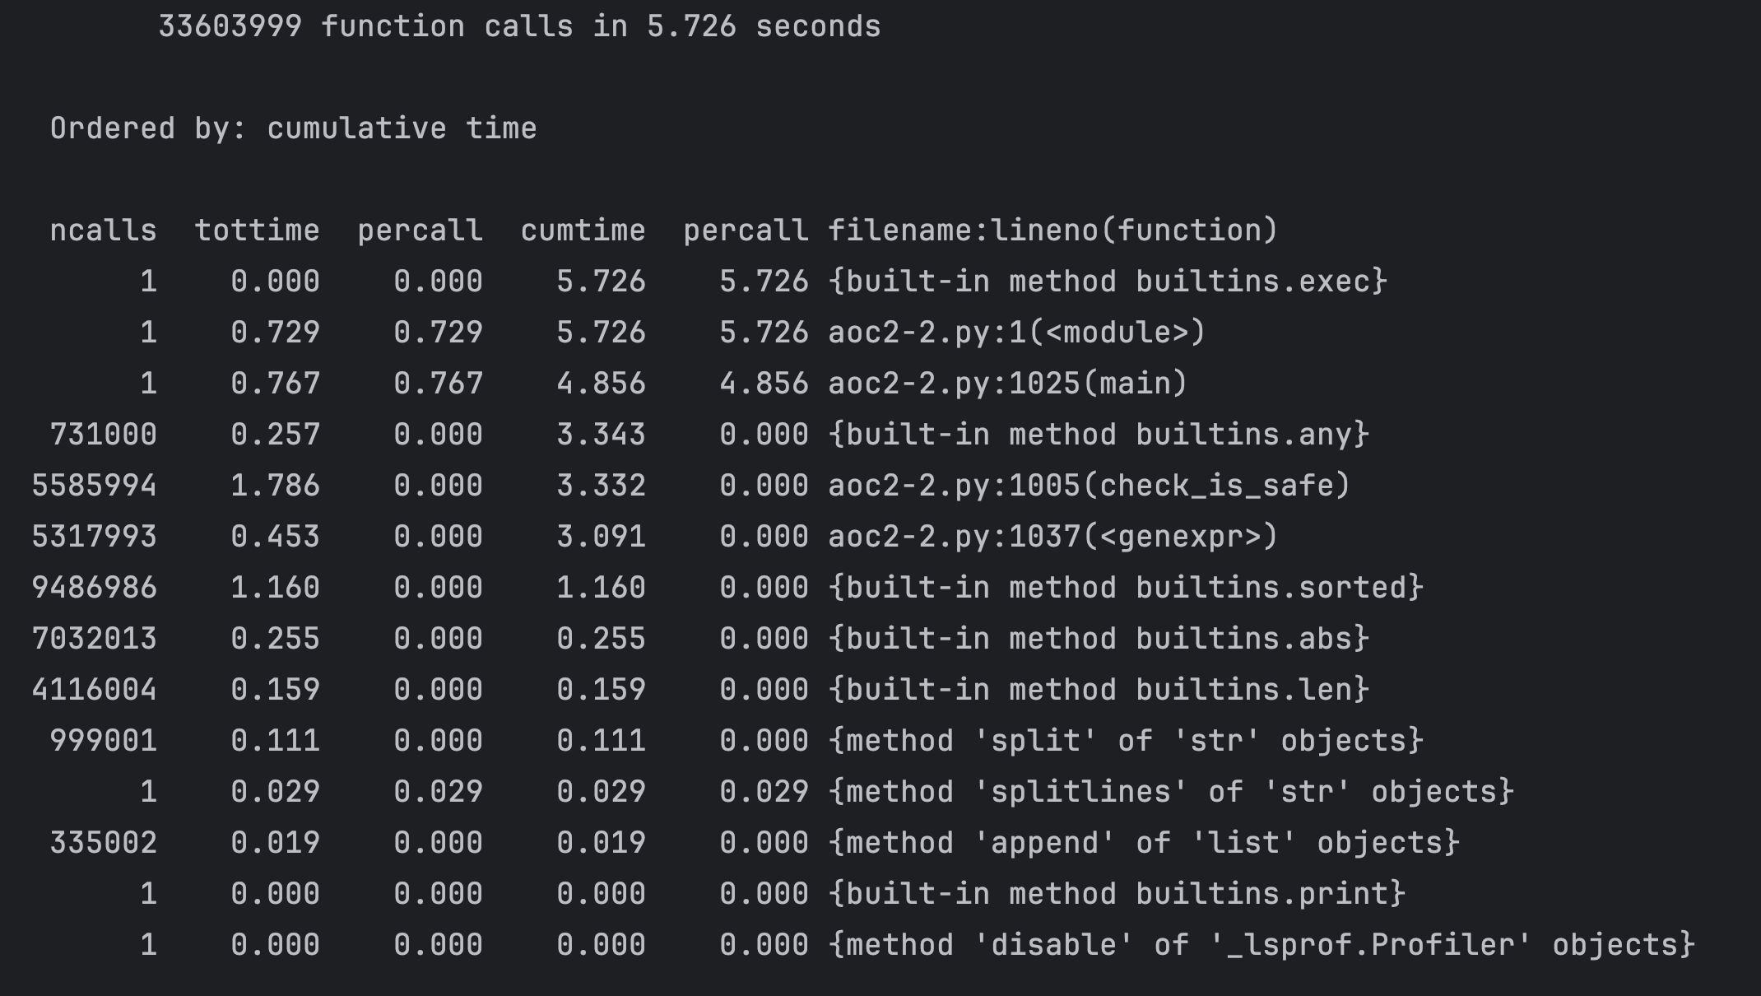Image resolution: width=1761 pixels, height=996 pixels.
Task: Click the builtins.sorted row text
Action: coord(1126,588)
